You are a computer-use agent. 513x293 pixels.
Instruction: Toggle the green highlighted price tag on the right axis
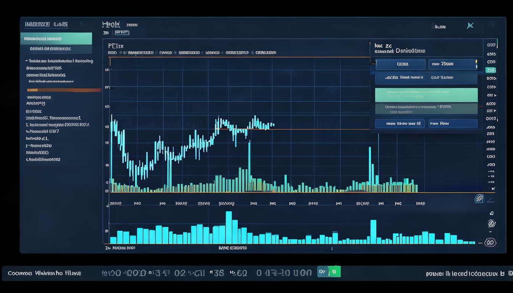(x=490, y=70)
